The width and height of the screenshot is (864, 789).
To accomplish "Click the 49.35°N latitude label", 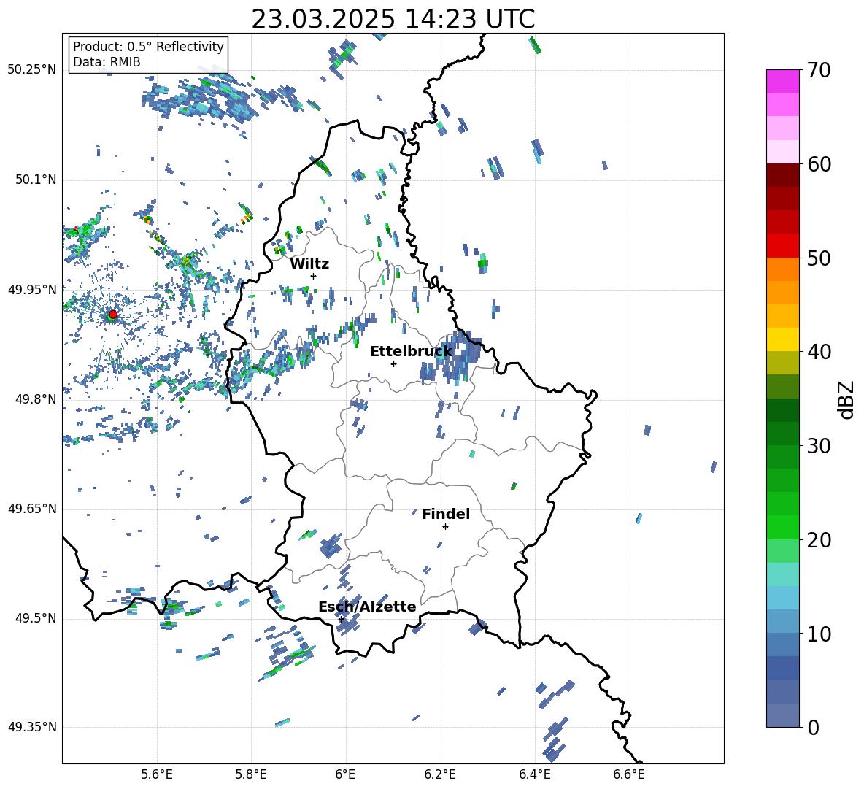I will tap(32, 727).
